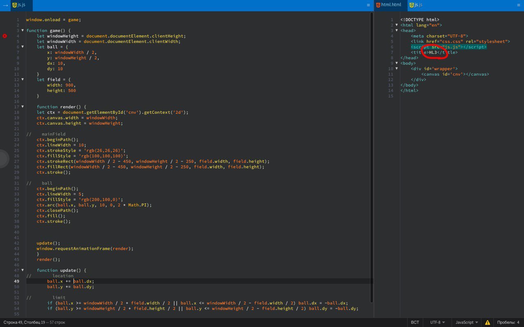Click the JS icon on right pane js.js tab
This screenshot has height=327, width=524.
pos(411,5)
